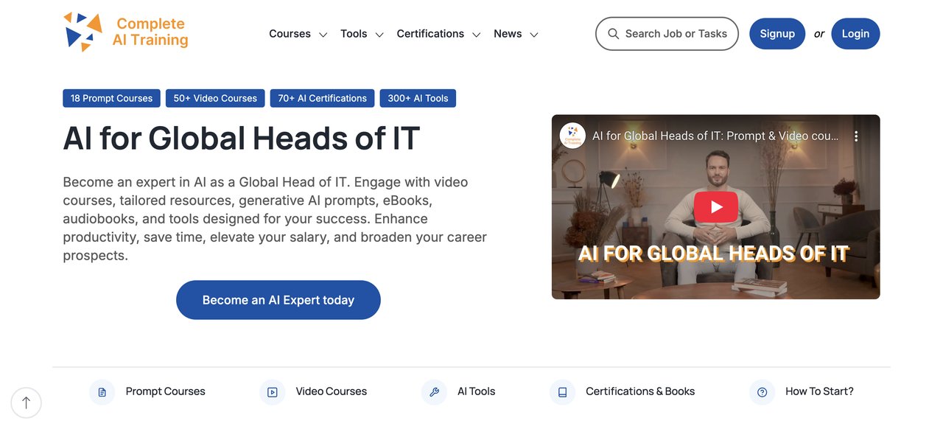This screenshot has width=943, height=429.
Task: Select the 300+ AI Tools badge
Action: click(418, 98)
